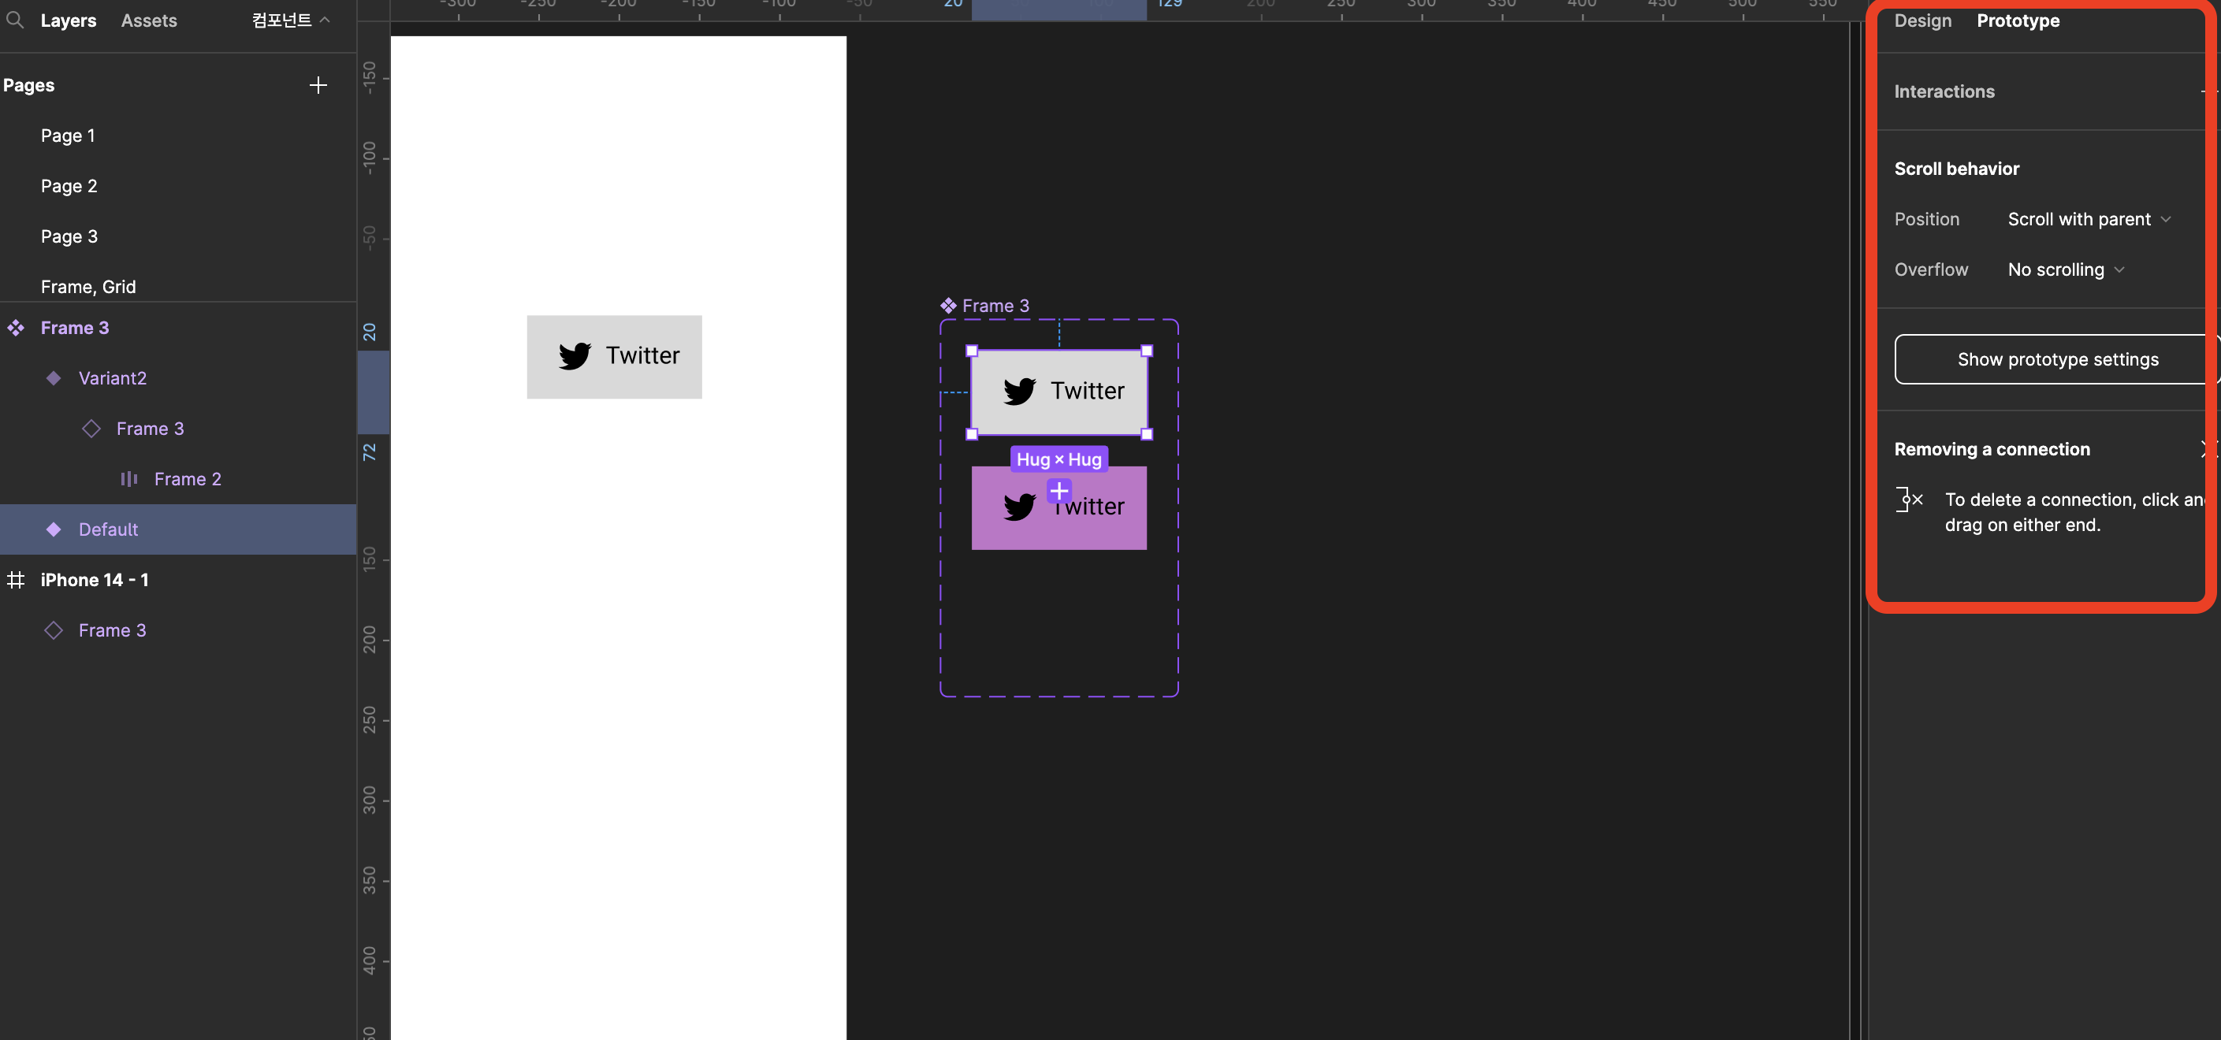
Task: Click the plus connection node on purple Twitter variant
Action: click(x=1058, y=490)
